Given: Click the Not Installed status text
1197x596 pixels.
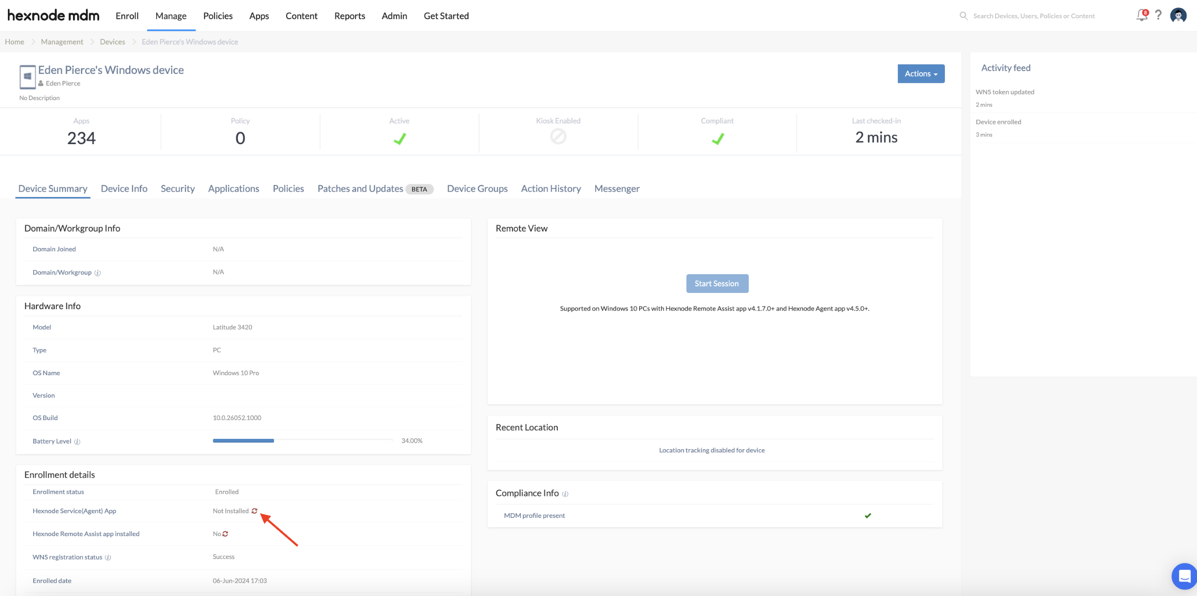Looking at the screenshot, I should [x=231, y=511].
